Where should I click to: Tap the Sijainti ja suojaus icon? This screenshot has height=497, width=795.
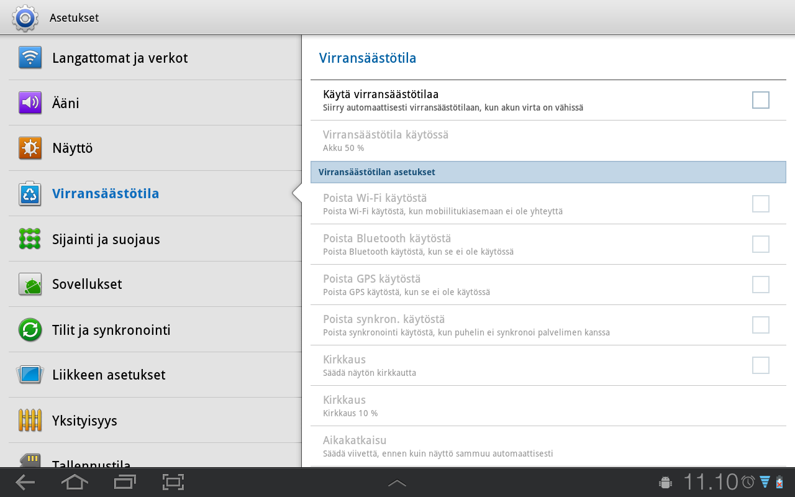point(30,239)
